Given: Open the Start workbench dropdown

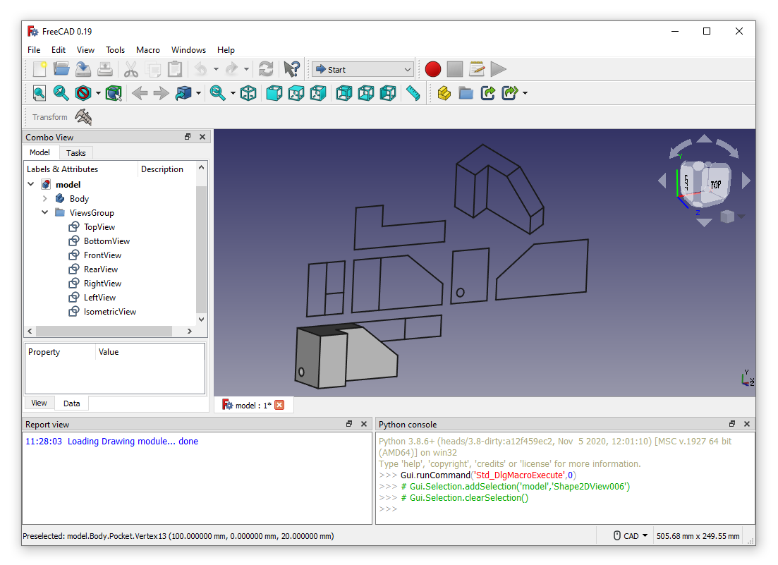Looking at the screenshot, I should (363, 69).
